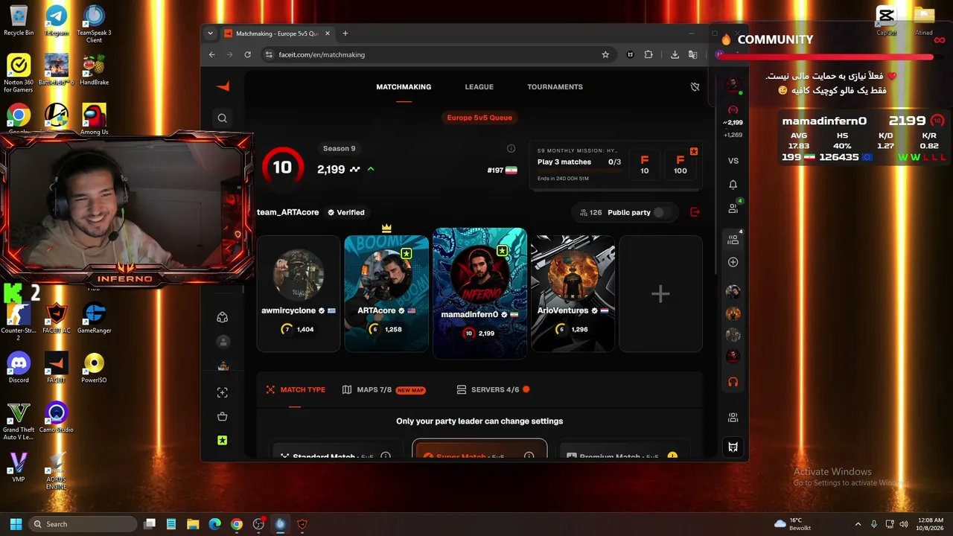This screenshot has height=536, width=953.
Task: Open the FACEIT search icon in sidebar
Action: tap(222, 118)
